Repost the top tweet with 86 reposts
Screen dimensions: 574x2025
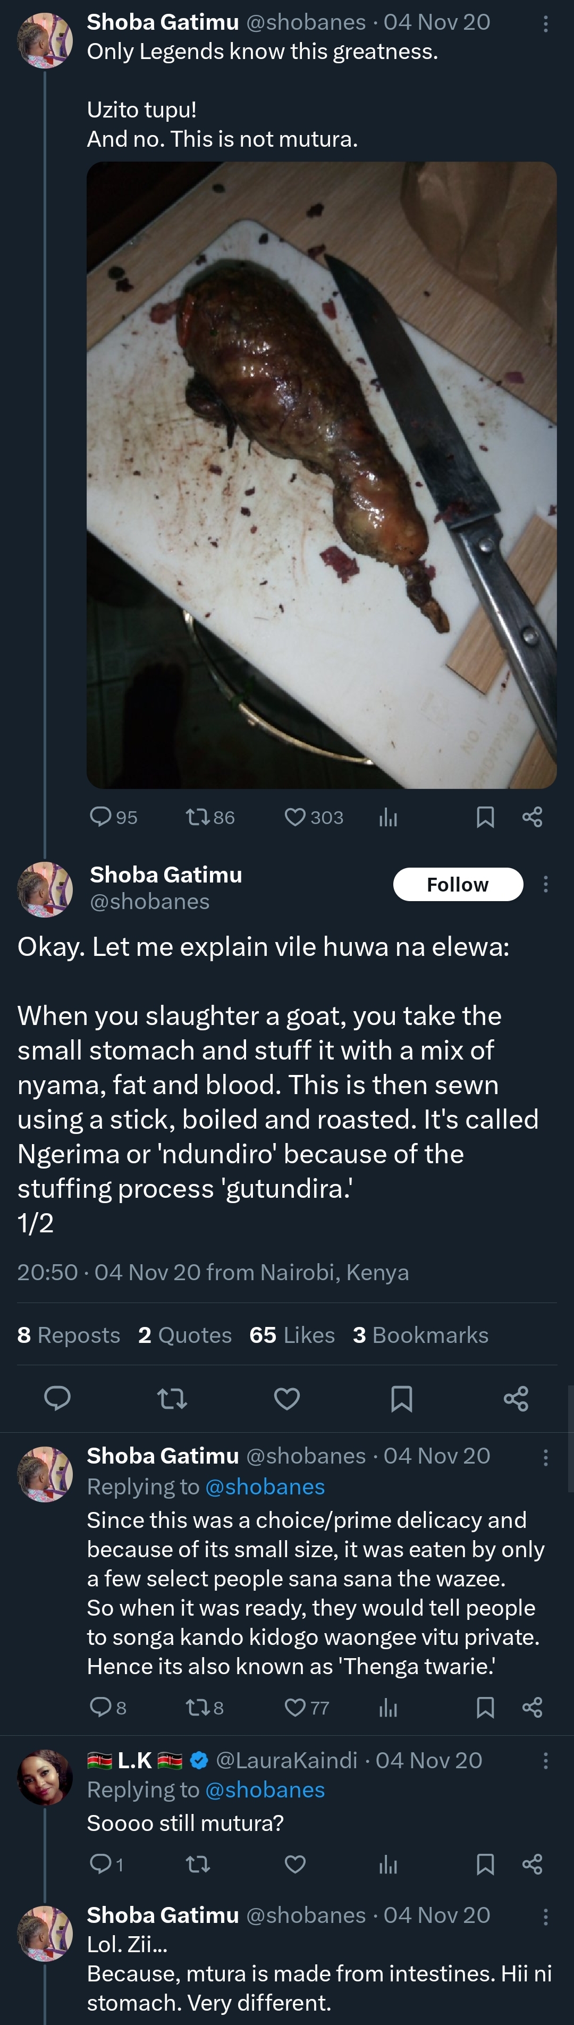tap(197, 818)
